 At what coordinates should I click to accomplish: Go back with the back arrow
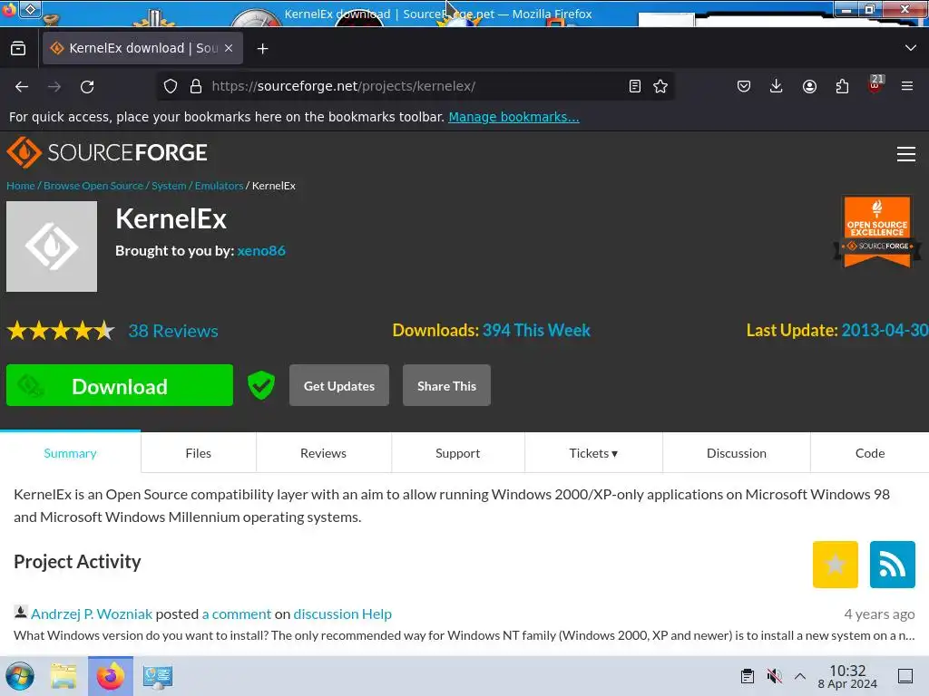(22, 86)
